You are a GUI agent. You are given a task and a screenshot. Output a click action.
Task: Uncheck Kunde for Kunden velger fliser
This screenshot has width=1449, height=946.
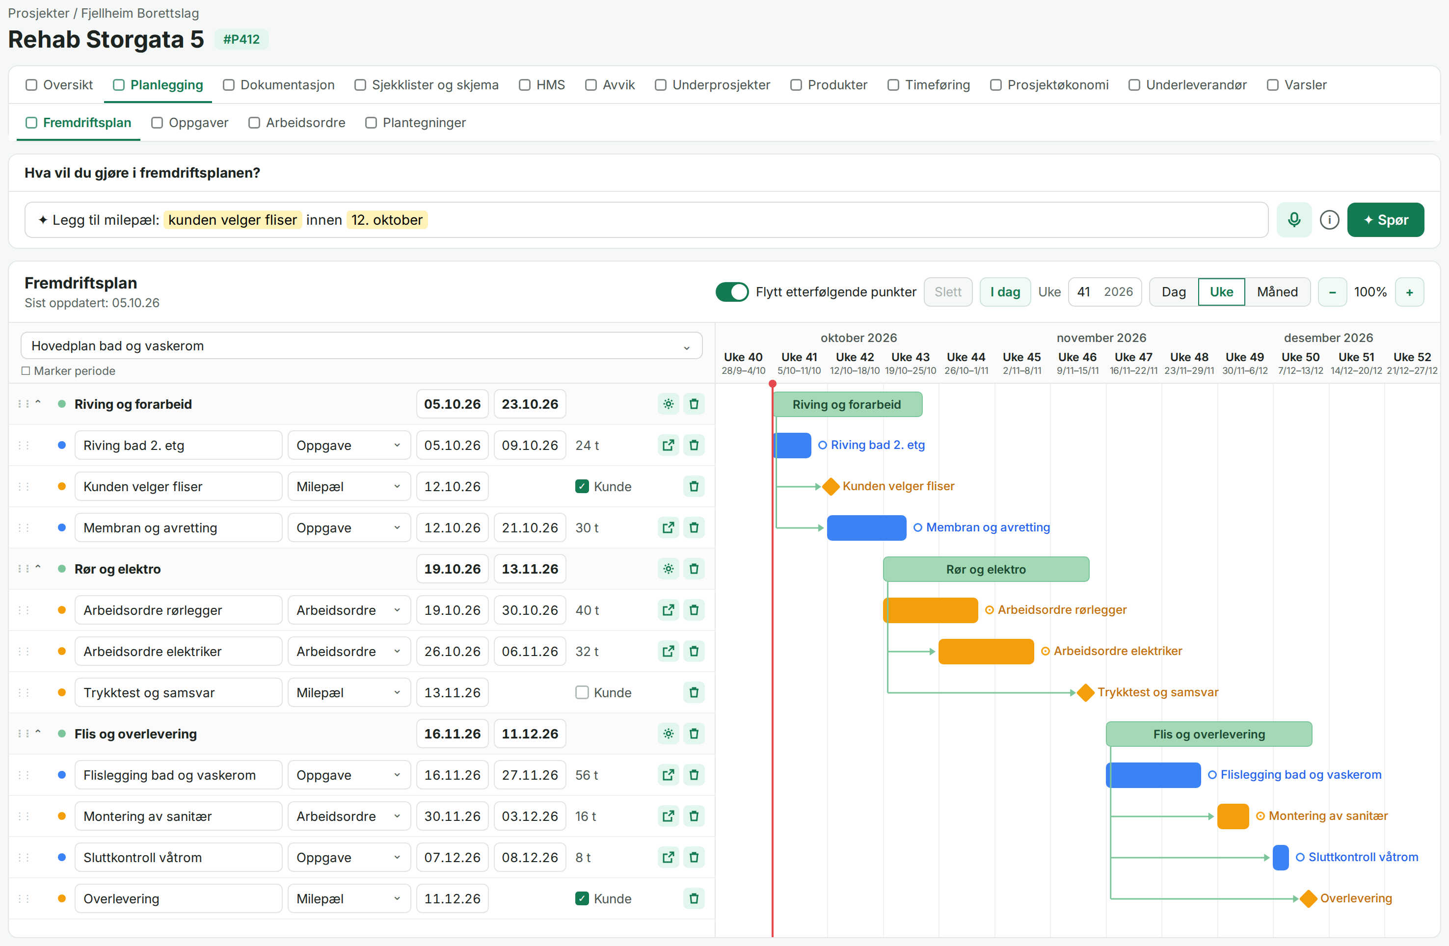click(x=582, y=486)
